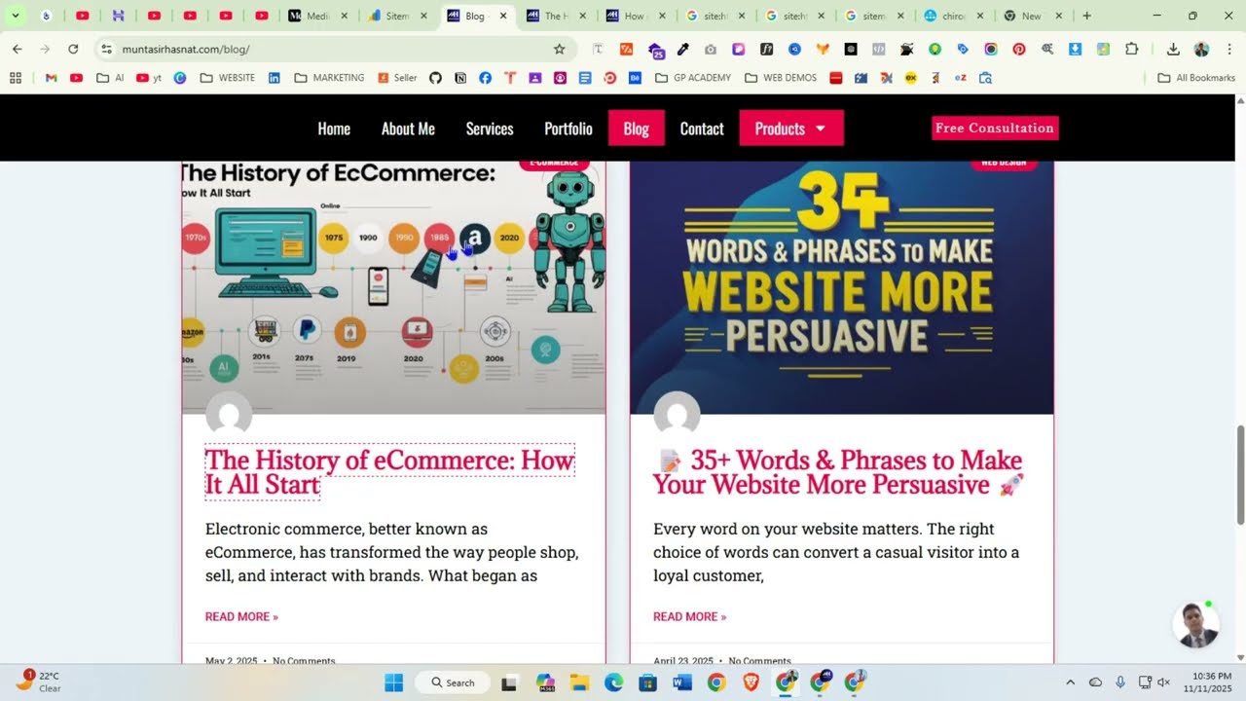
Task: Open the Gmail bookmark icon
Action: pos(51,78)
